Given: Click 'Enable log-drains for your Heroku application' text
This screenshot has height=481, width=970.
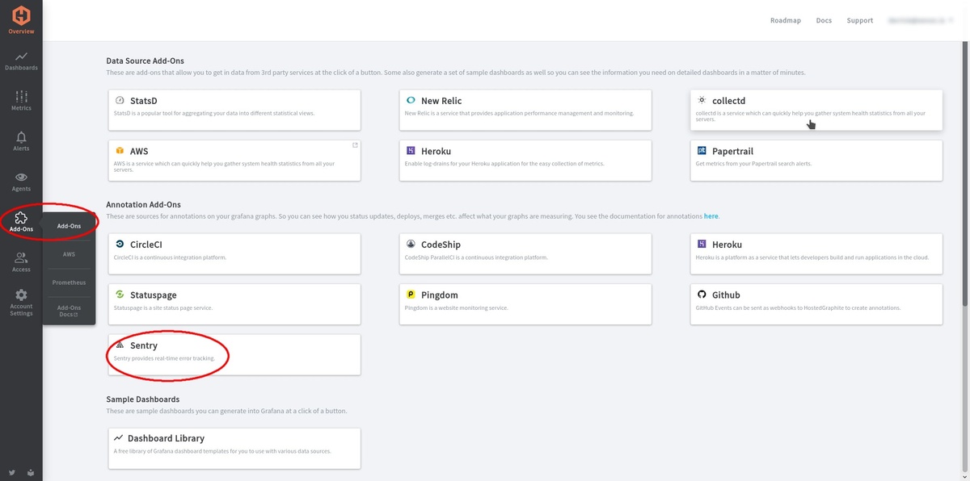Looking at the screenshot, I should 504,164.
